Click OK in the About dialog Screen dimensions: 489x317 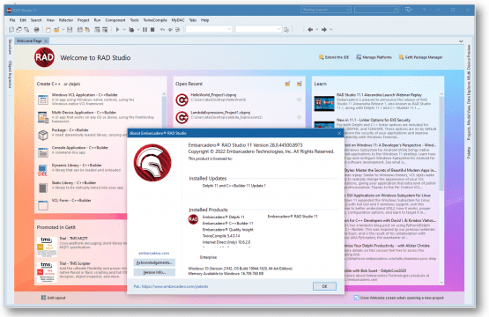coord(324,286)
